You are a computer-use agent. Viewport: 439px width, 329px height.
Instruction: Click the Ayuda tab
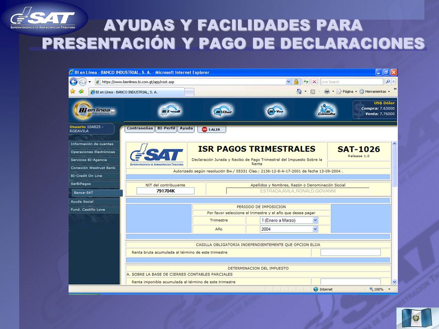point(186,128)
